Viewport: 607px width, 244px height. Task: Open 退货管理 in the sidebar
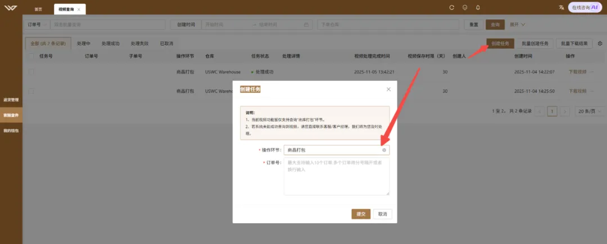pos(11,100)
